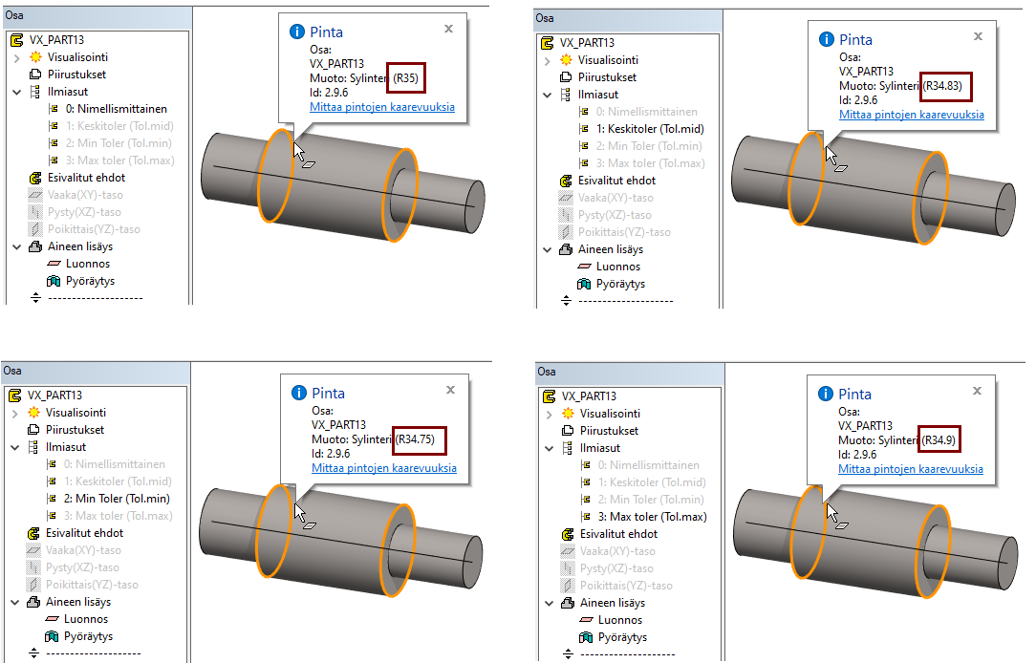Click the Piirustukset icon in the R34.83 panel
Screen dimensions: 1036x663
click(566, 77)
